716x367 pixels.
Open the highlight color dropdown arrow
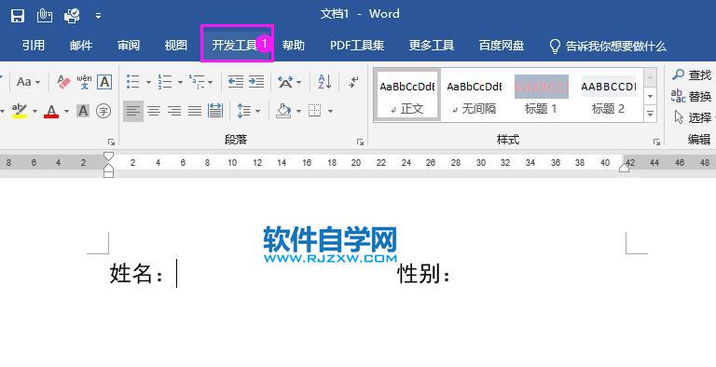click(34, 111)
